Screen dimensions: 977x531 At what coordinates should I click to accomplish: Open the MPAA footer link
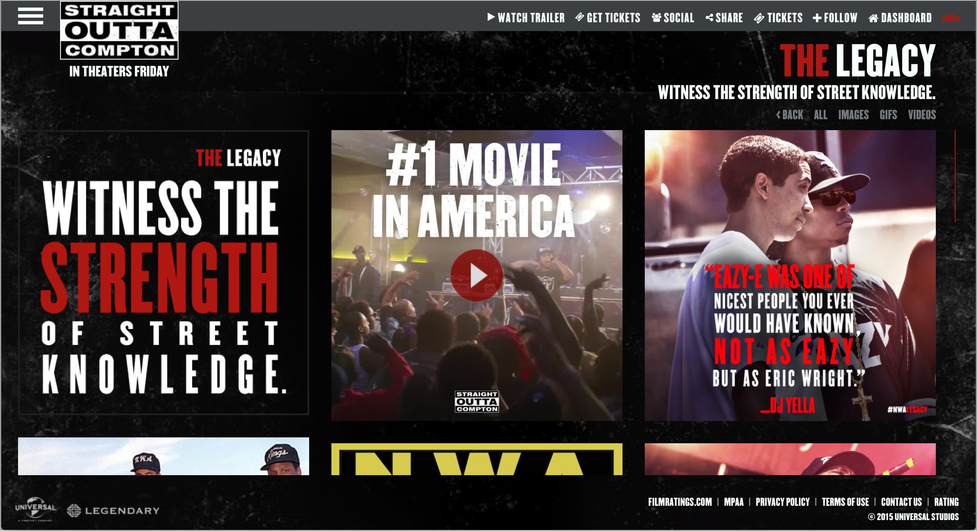point(734,502)
